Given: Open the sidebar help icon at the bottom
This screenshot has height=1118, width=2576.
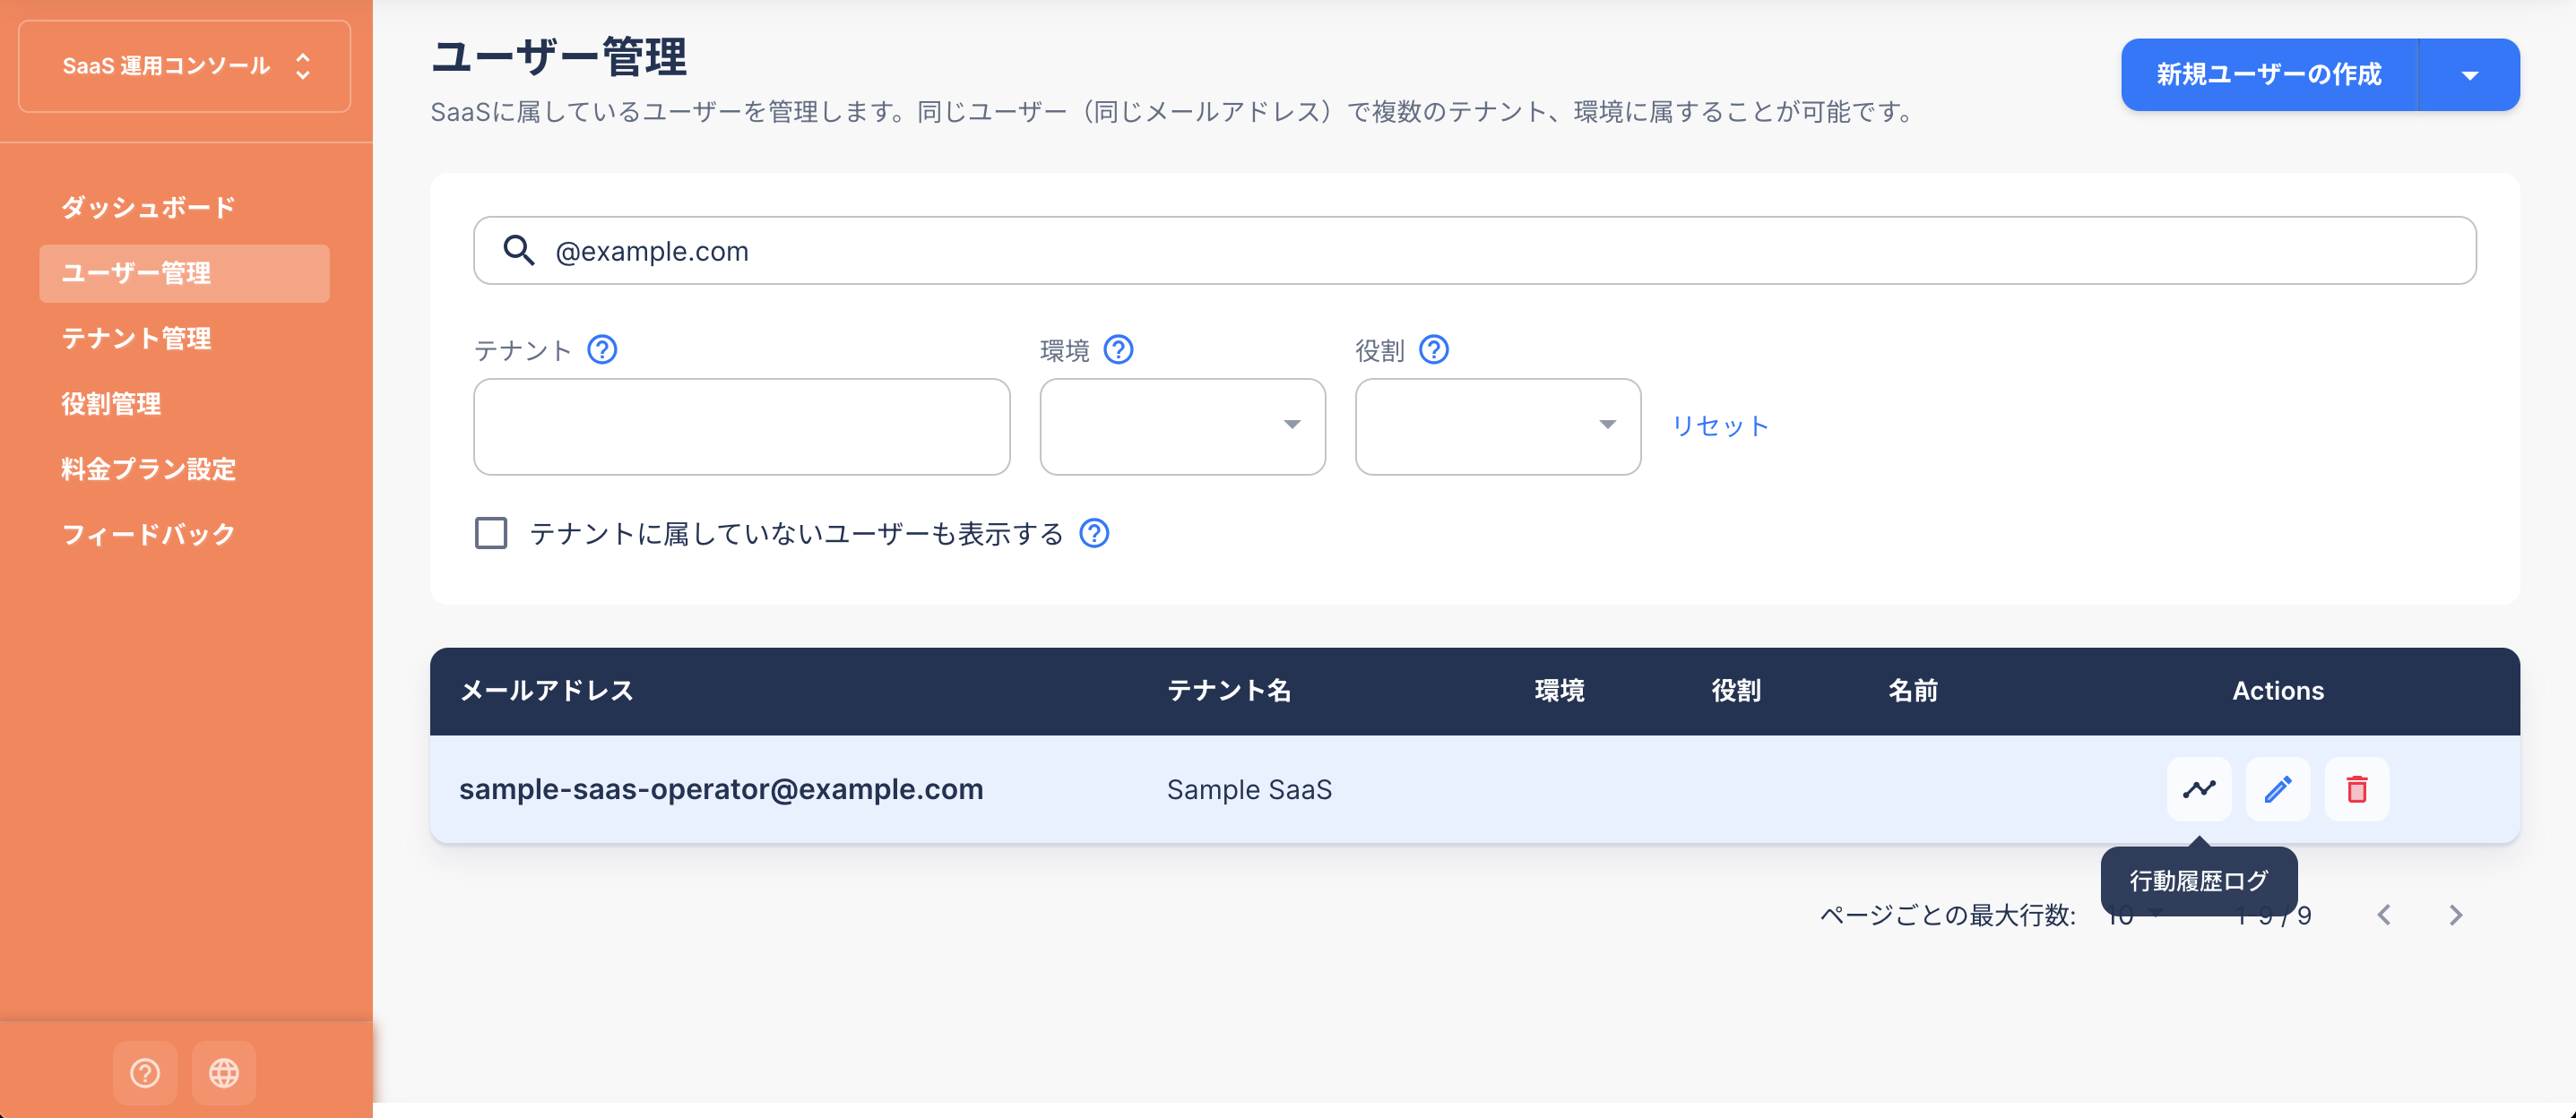Looking at the screenshot, I should (x=145, y=1072).
